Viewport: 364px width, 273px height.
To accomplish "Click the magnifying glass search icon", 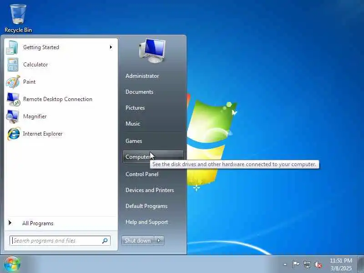I will [105, 241].
